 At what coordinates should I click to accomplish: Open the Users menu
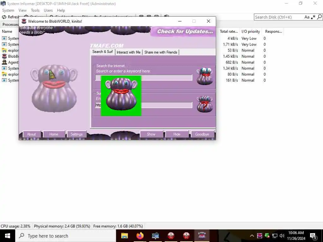[48, 10]
